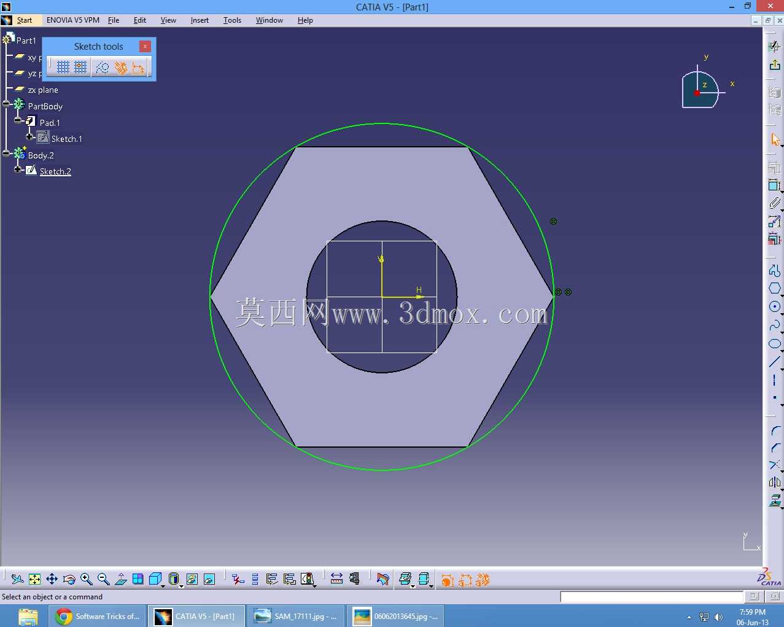Viewport: 784px width, 627px height.
Task: Click the Normal View icon
Action: pos(121,579)
